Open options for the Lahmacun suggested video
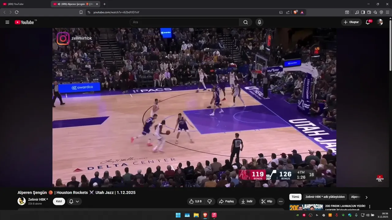Viewport: 392px width, 220px height. pyautogui.click(x=370, y=207)
